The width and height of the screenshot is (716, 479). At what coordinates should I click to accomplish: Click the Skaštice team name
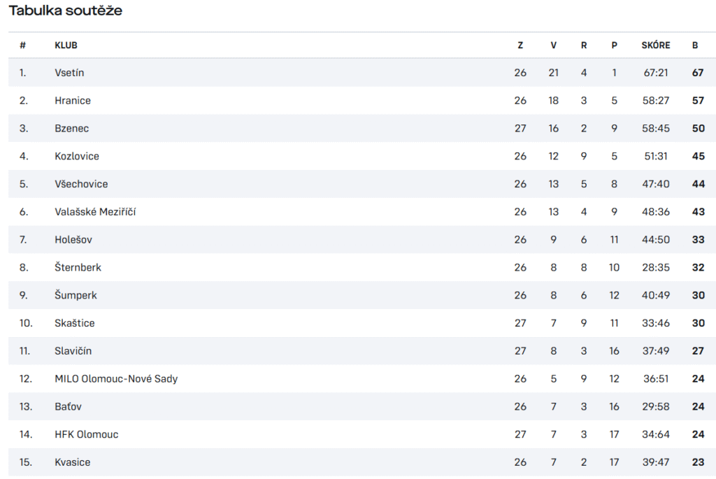[74, 323]
